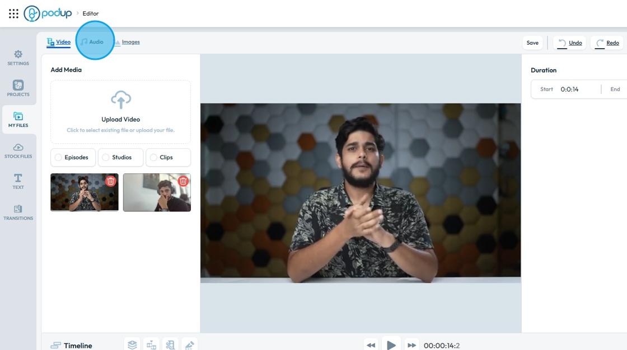Fast-forward the video playback
The image size is (627, 350).
coord(411,345)
